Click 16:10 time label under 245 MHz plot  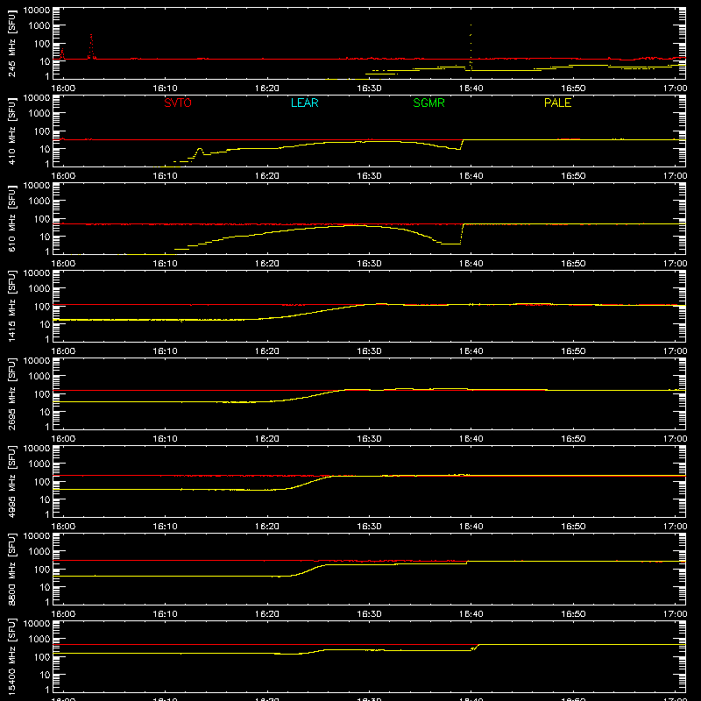(165, 89)
